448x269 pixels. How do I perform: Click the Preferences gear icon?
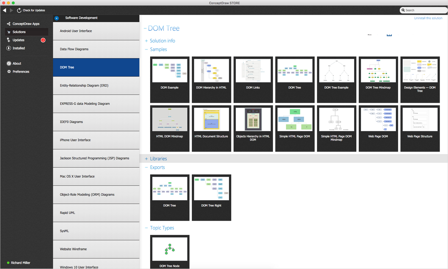(x=9, y=72)
